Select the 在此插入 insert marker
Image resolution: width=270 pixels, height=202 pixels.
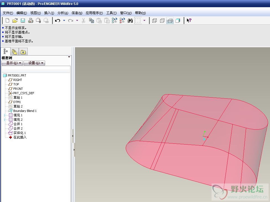[x=20, y=137]
